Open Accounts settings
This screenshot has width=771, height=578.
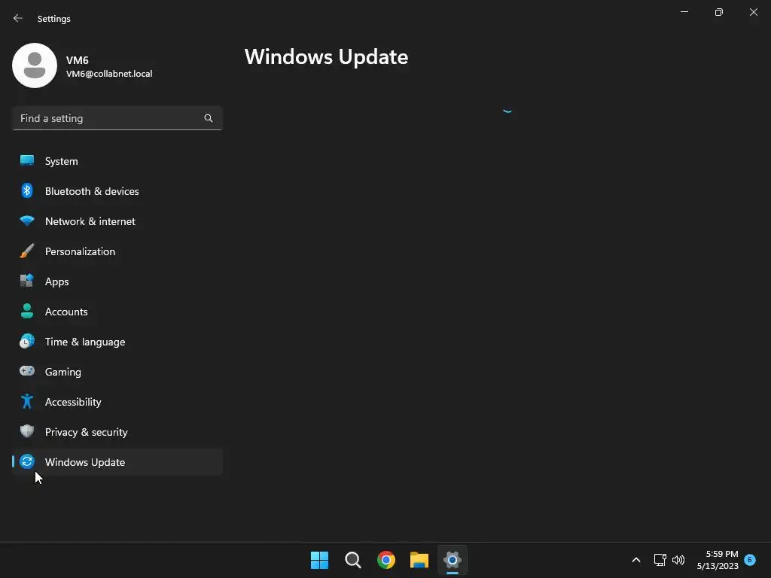click(x=117, y=312)
